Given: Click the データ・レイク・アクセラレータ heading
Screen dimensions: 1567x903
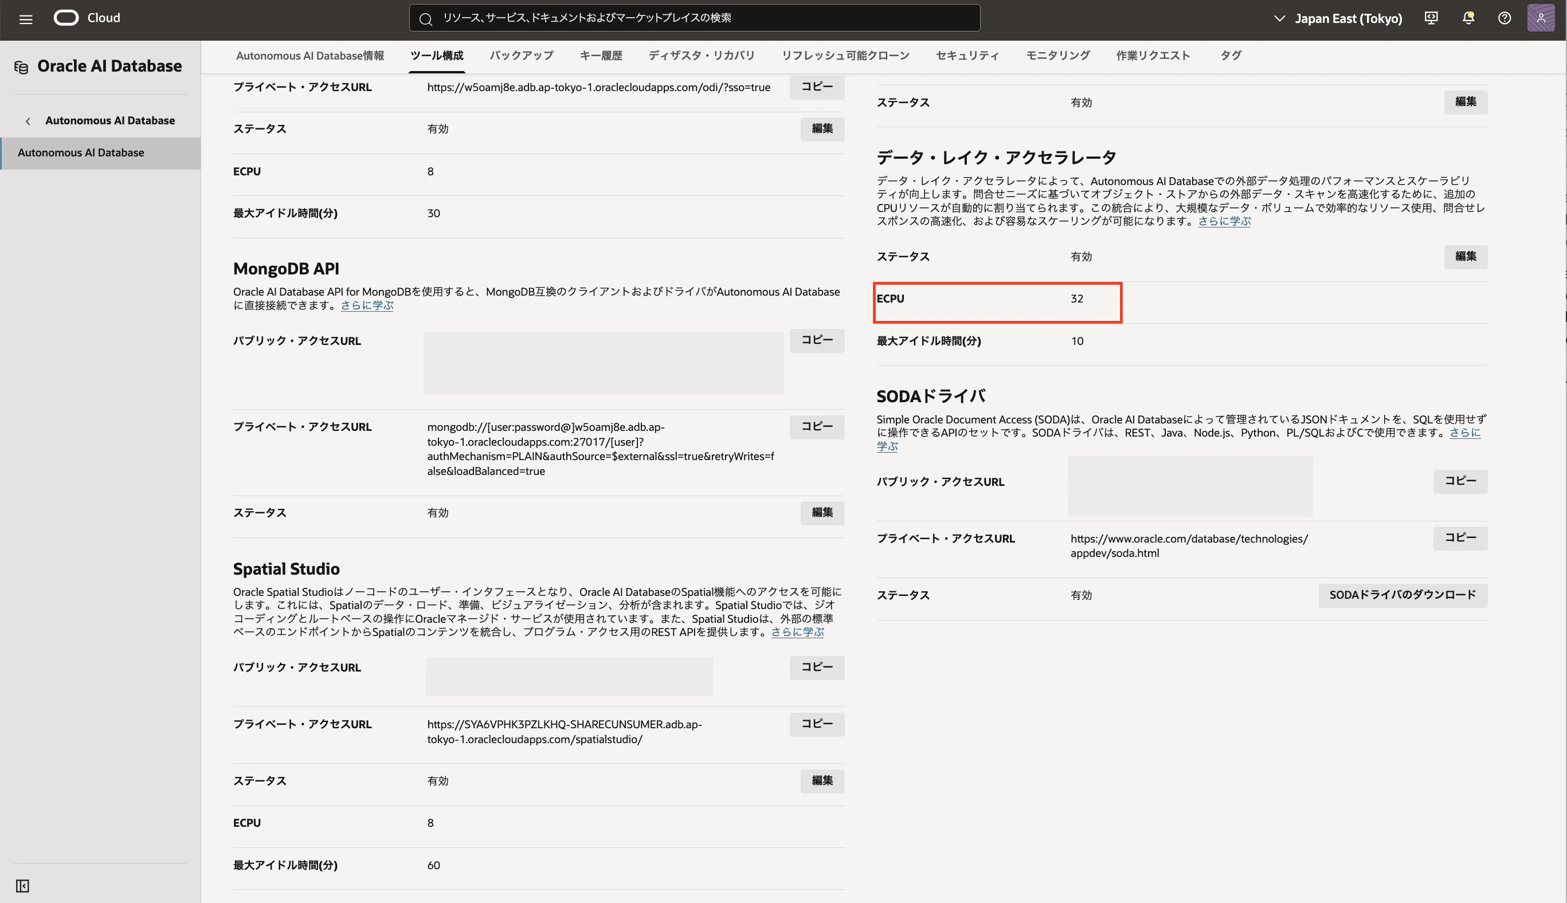Looking at the screenshot, I should point(996,158).
